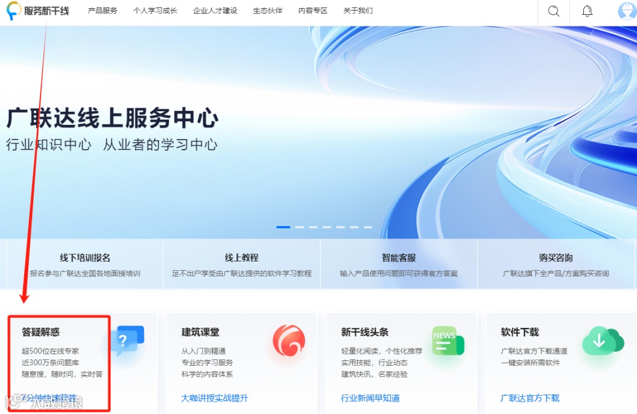Click text 报名参与广联达全国各地面授培训

[x=85, y=274]
